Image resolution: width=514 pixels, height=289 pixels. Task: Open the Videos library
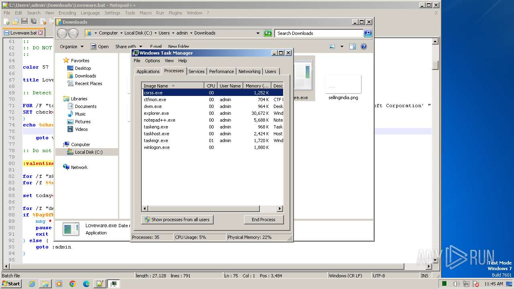pos(81,129)
